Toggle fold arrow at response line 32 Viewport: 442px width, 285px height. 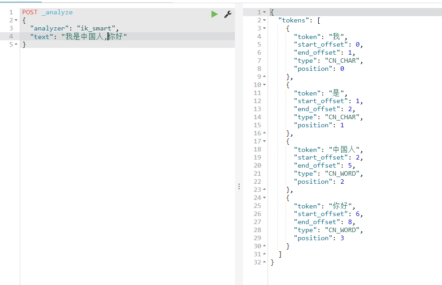[x=264, y=262]
